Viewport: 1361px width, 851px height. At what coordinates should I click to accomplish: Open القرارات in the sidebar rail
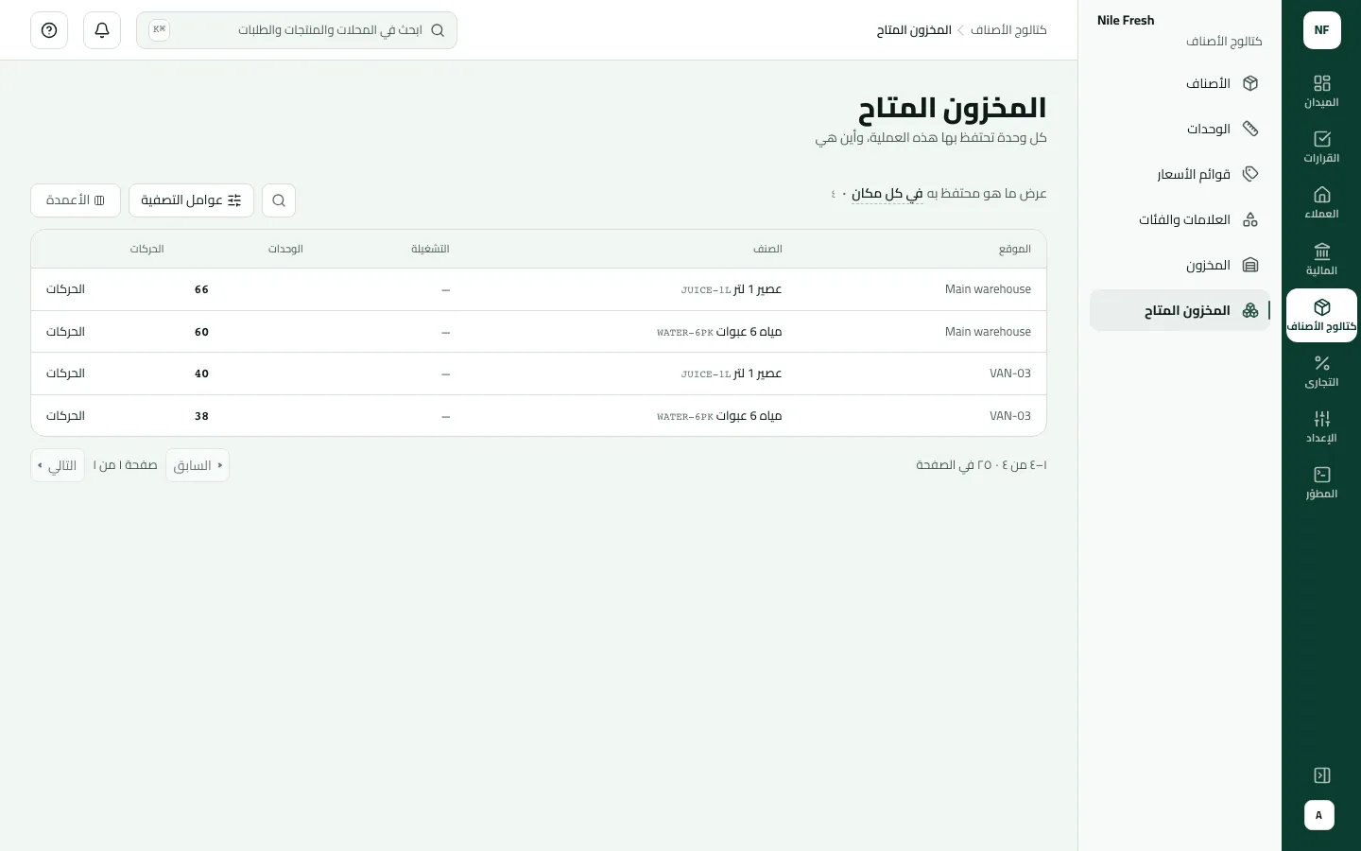point(1321,147)
